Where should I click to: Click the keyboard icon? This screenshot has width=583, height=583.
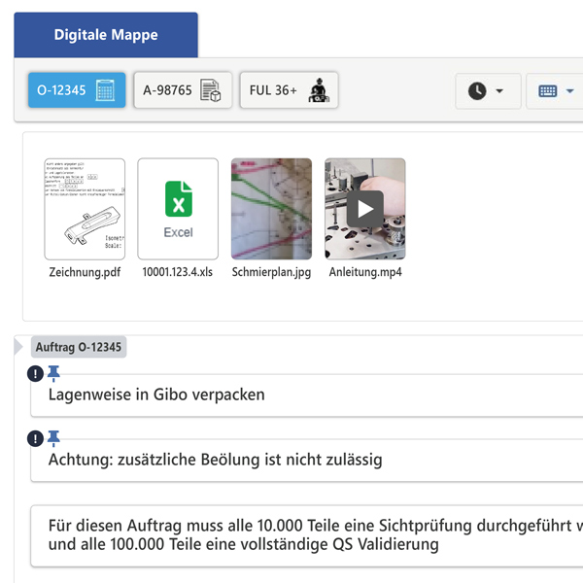click(x=548, y=90)
